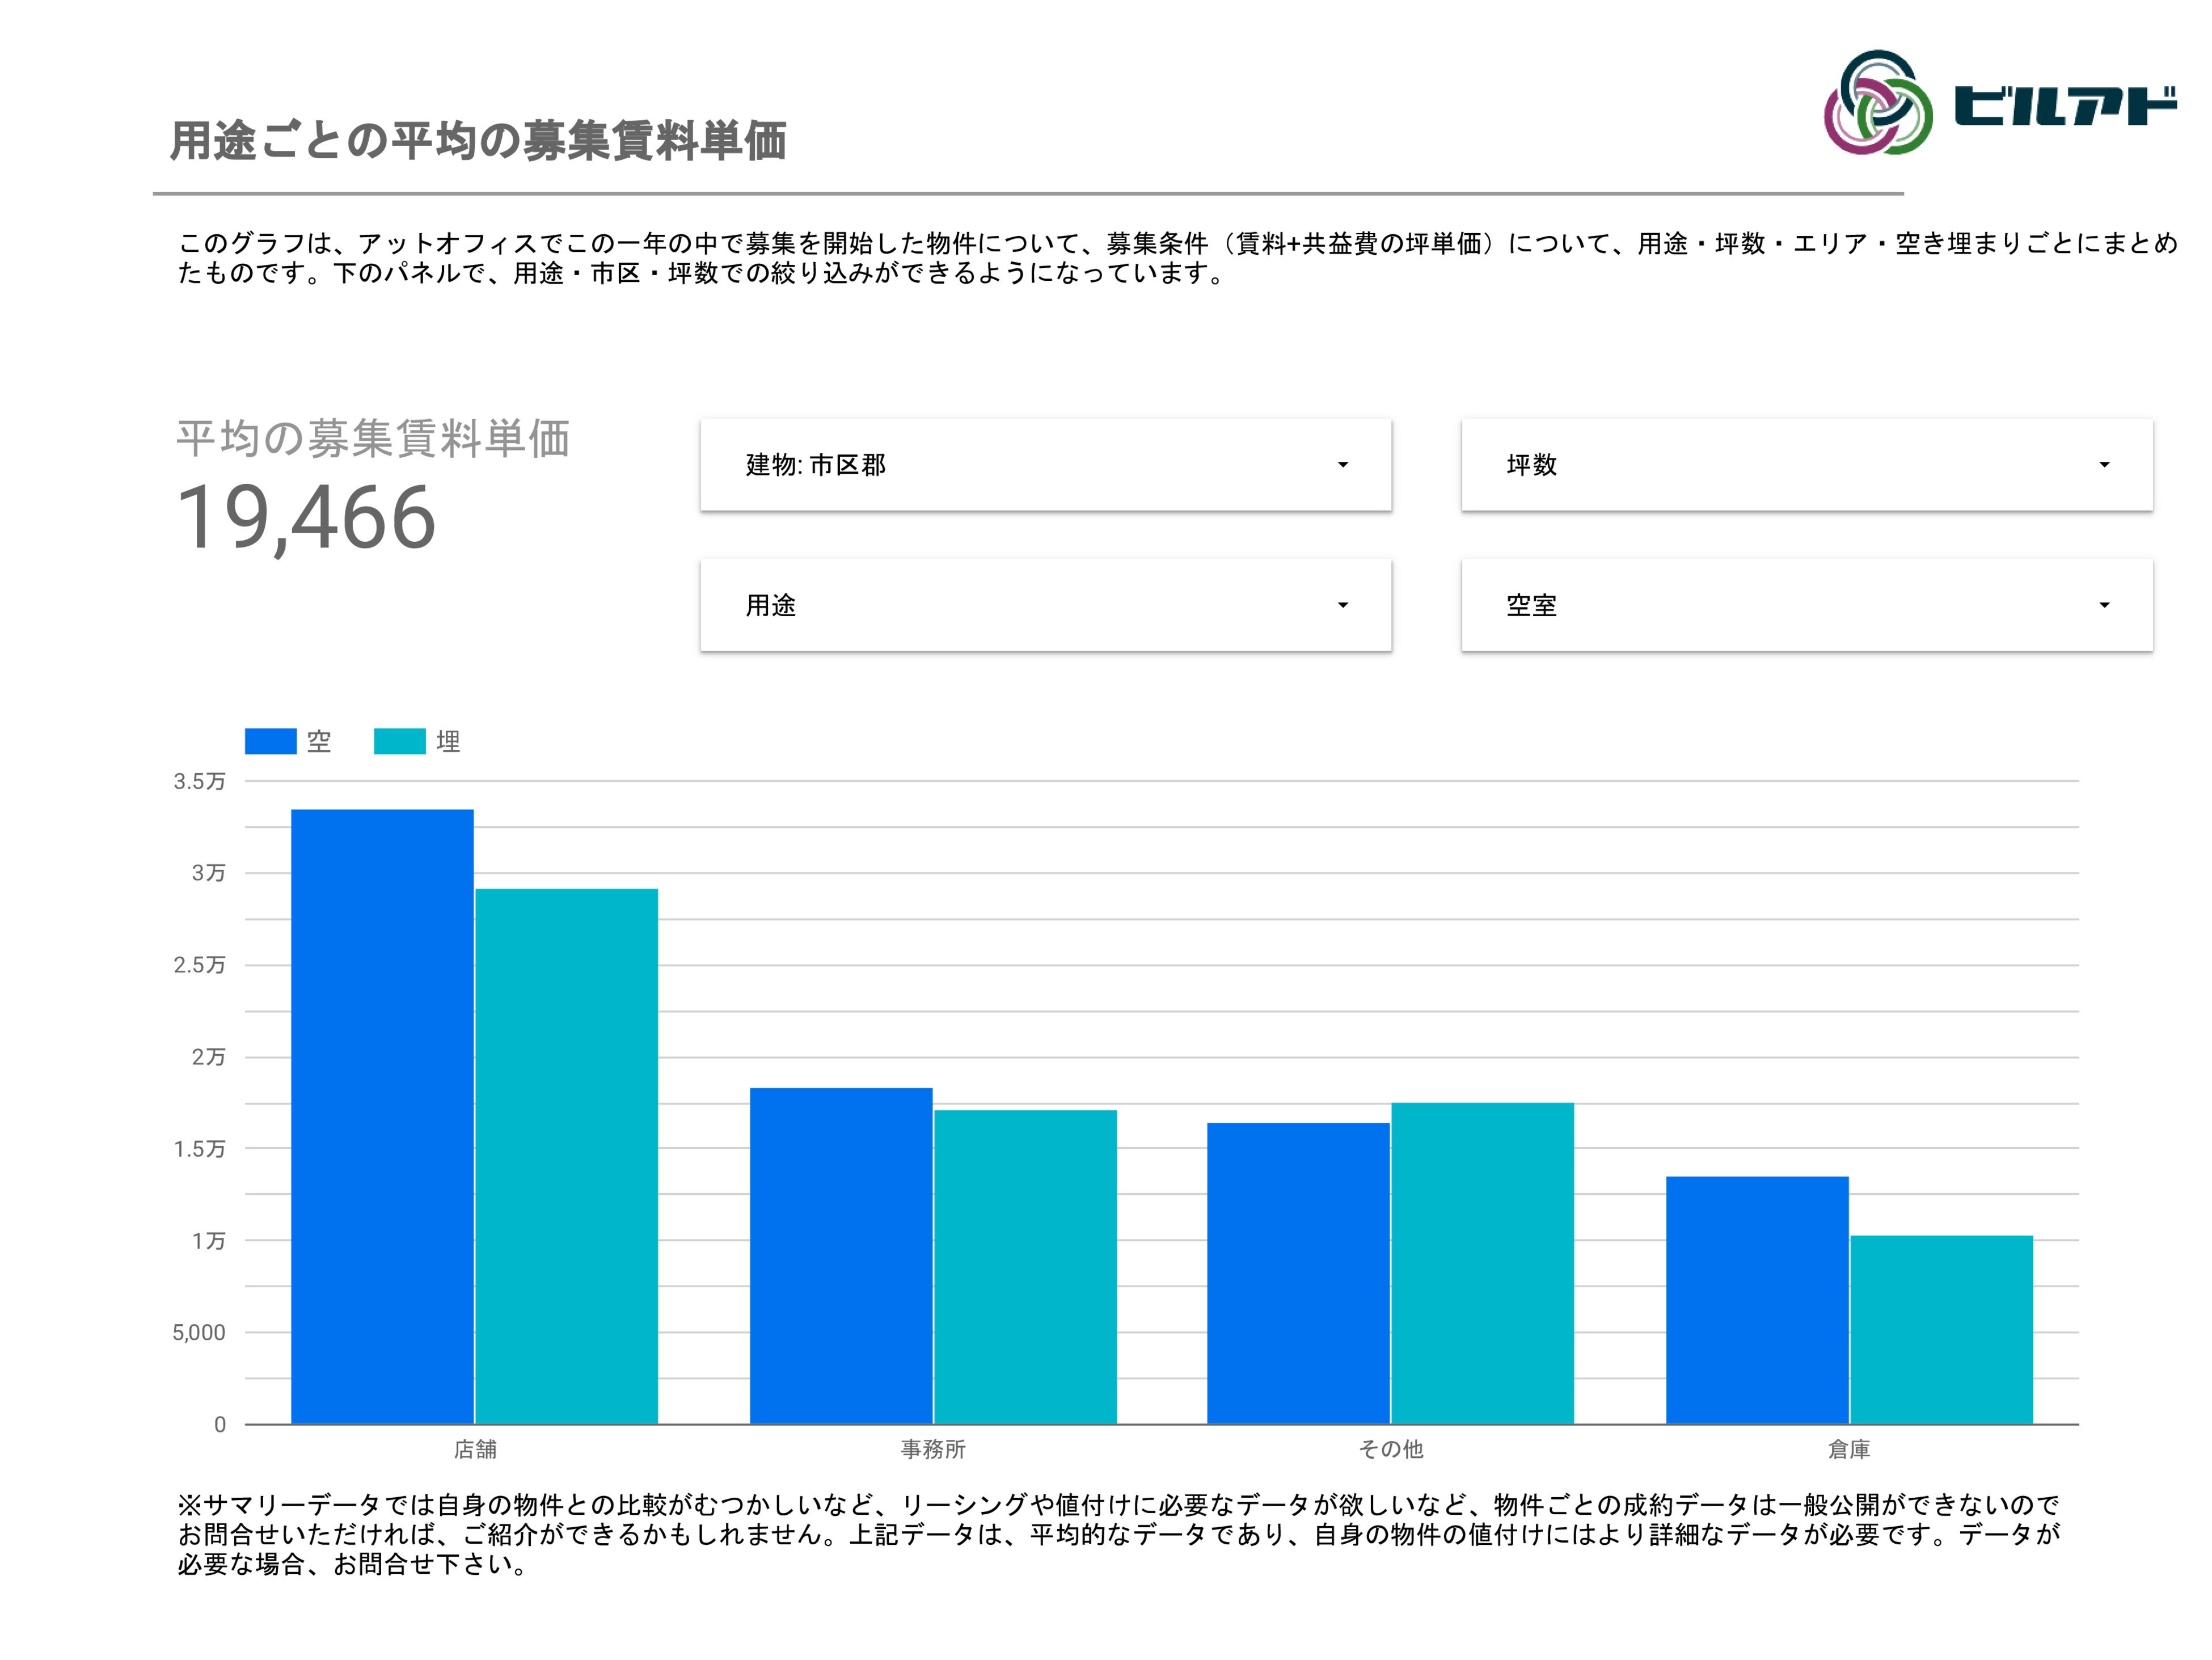Open the 坪数 filter dropdown

[x=1806, y=465]
